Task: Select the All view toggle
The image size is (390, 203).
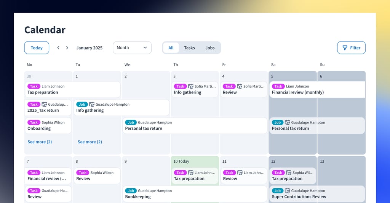Action: pos(171,48)
